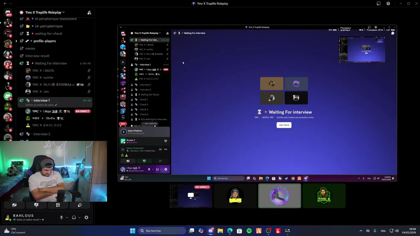This screenshot has width=420, height=236.
Task: Click Task View icon in the taskbar
Action: click(192, 231)
